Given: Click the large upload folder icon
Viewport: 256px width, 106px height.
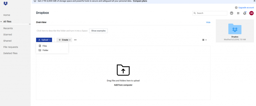Looking at the screenshot, I should tap(123, 70).
